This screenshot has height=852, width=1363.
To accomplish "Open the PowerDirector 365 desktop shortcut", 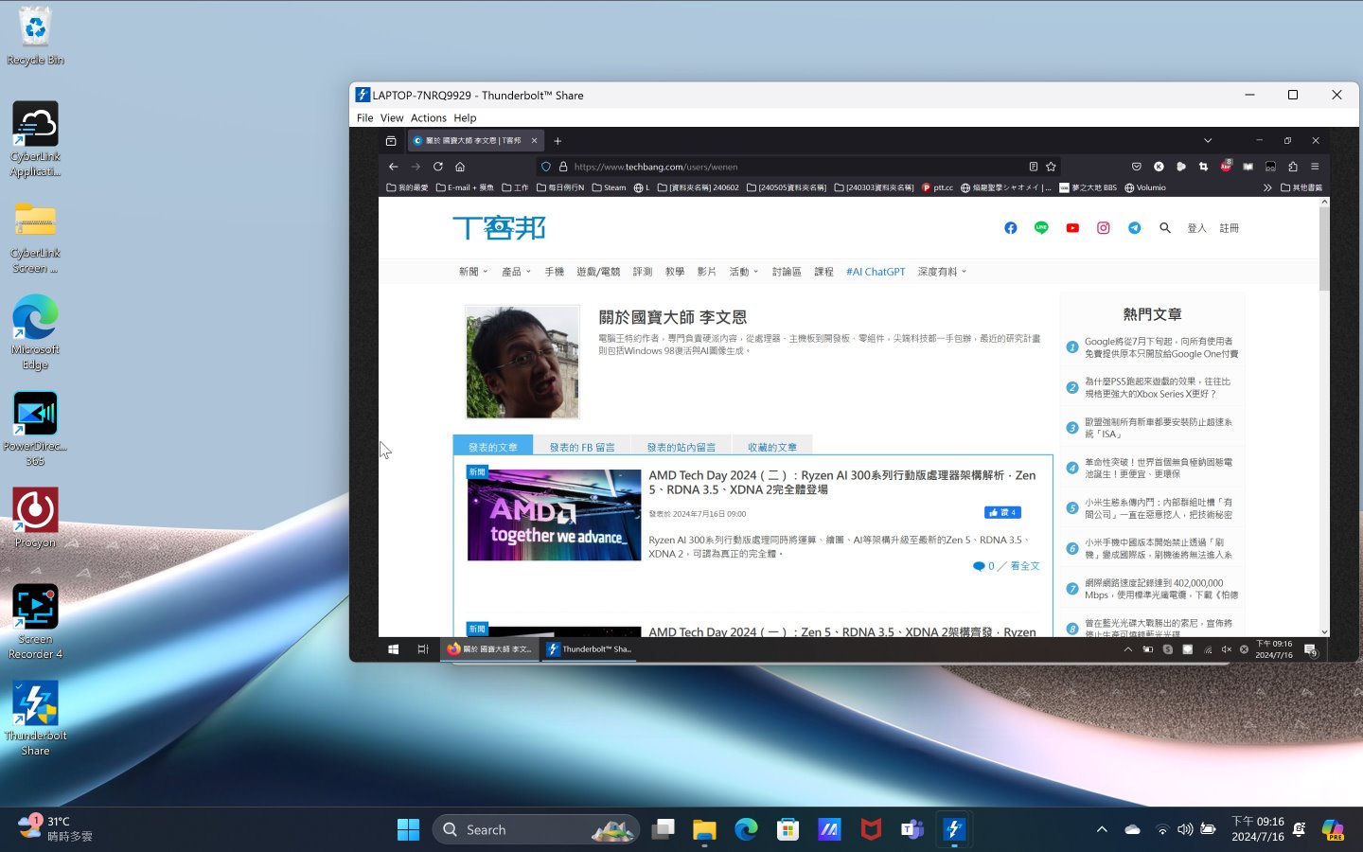I will tap(35, 429).
